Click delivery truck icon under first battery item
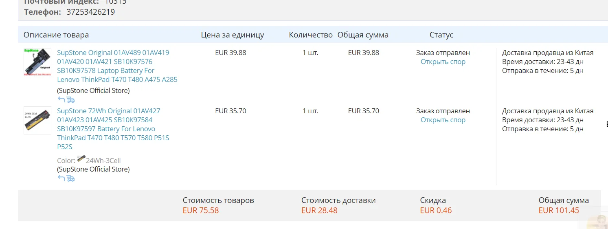Image resolution: width=608 pixels, height=229 pixels. (x=71, y=99)
